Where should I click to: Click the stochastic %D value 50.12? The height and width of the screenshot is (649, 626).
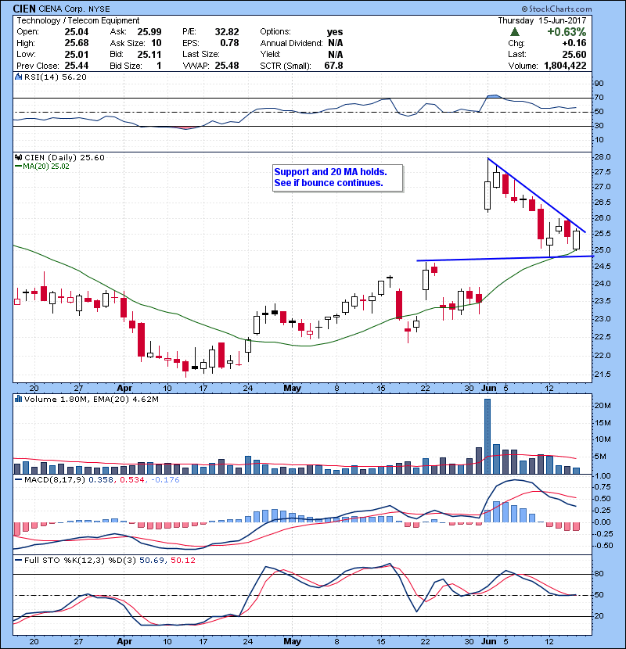(182, 560)
